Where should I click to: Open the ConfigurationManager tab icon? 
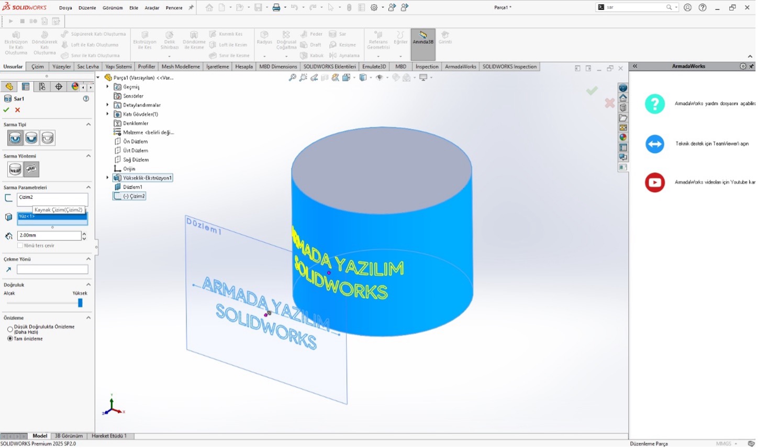42,87
